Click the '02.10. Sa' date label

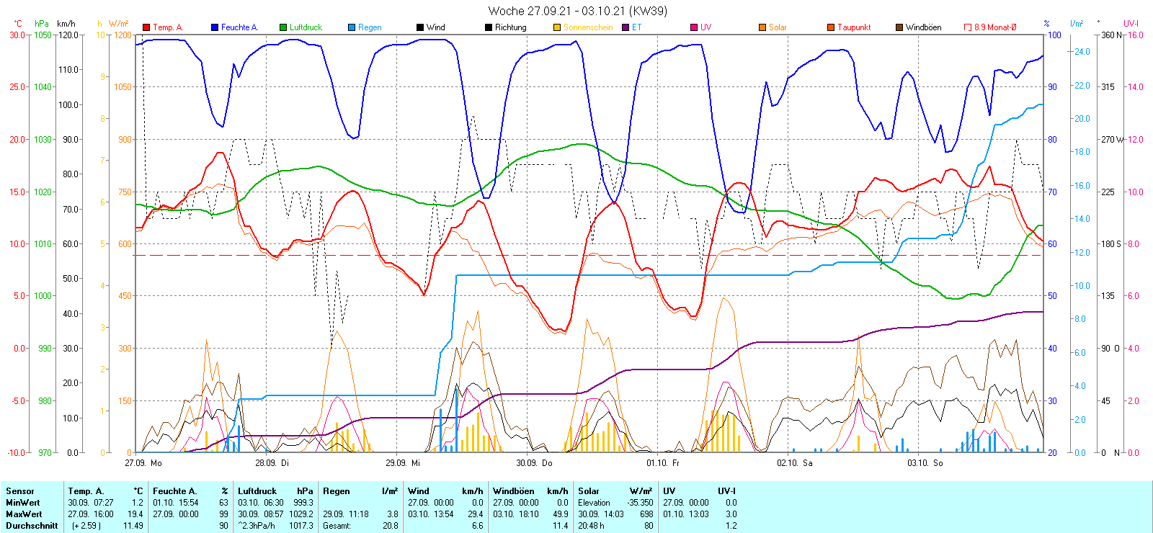(794, 463)
